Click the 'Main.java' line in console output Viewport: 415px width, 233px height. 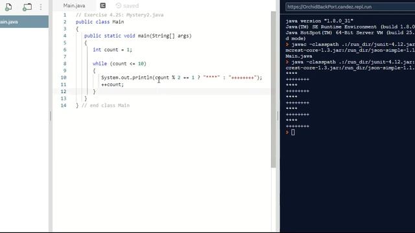click(x=299, y=56)
